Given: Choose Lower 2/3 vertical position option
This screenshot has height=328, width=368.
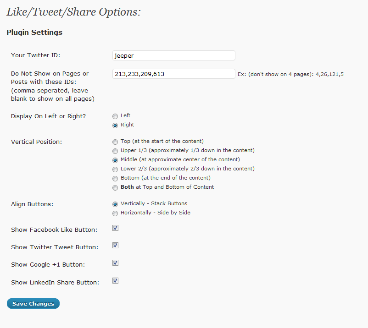Looking at the screenshot, I should click(115, 169).
